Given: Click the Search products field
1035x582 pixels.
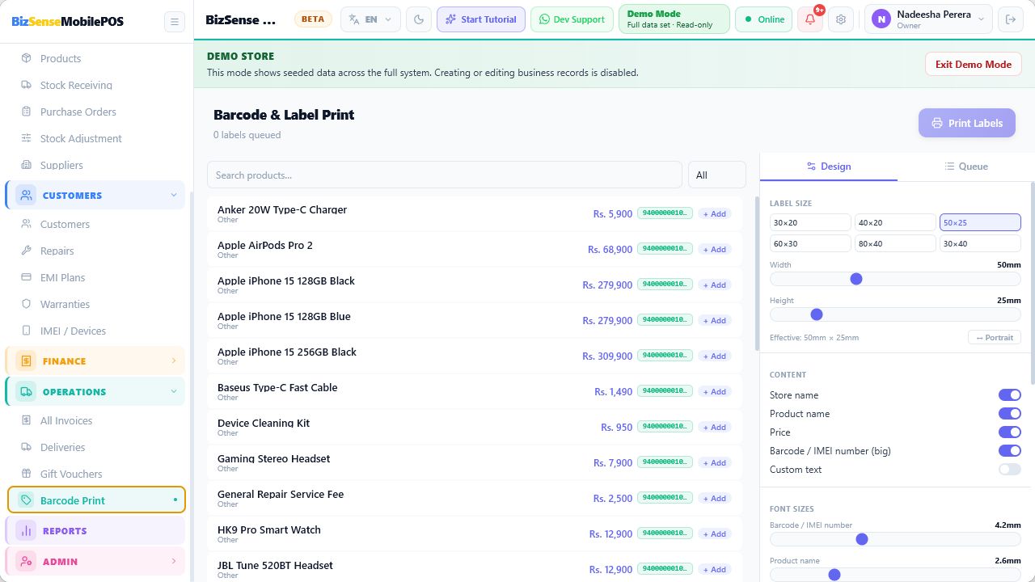Looking at the screenshot, I should (445, 175).
